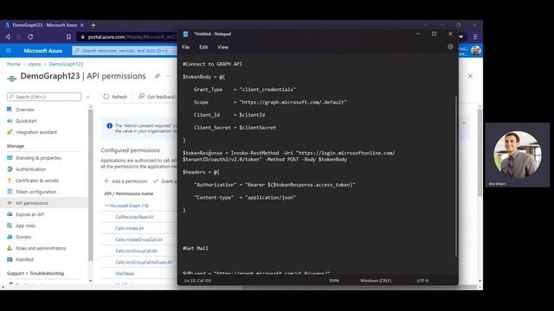Open Token configuration
Screen dimensions: 554x311
click(35, 192)
